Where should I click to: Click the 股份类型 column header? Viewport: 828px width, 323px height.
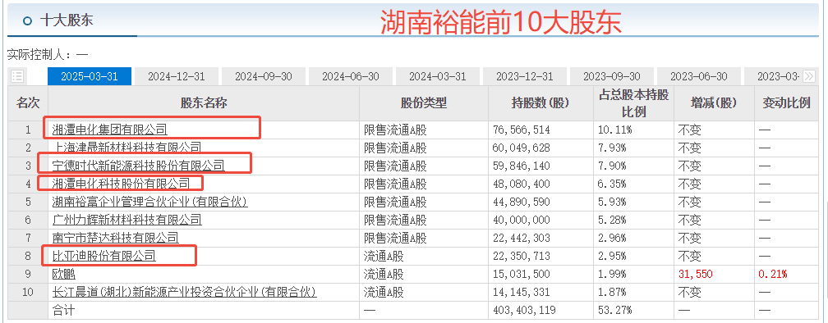424,103
